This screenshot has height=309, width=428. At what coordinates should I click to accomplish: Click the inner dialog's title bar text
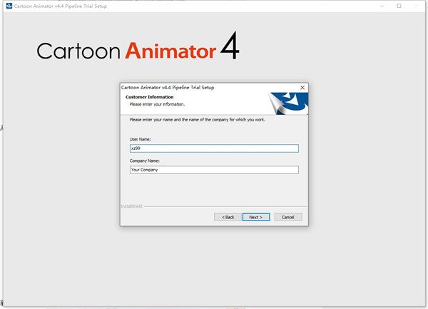(x=168, y=87)
